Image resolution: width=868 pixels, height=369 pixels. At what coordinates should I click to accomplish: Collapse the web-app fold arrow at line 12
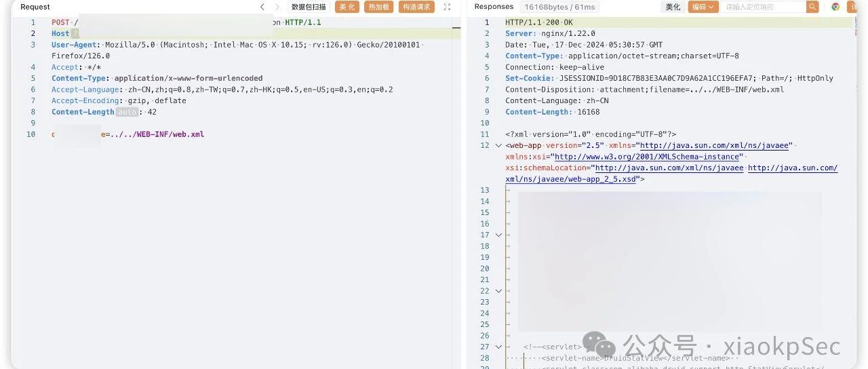(498, 146)
